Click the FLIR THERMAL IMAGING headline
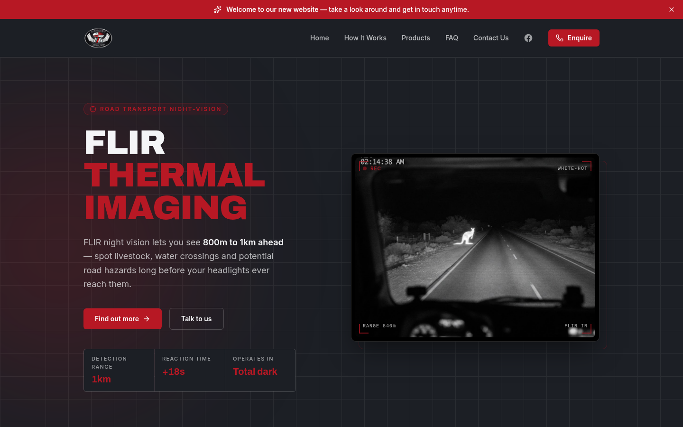 (x=175, y=175)
